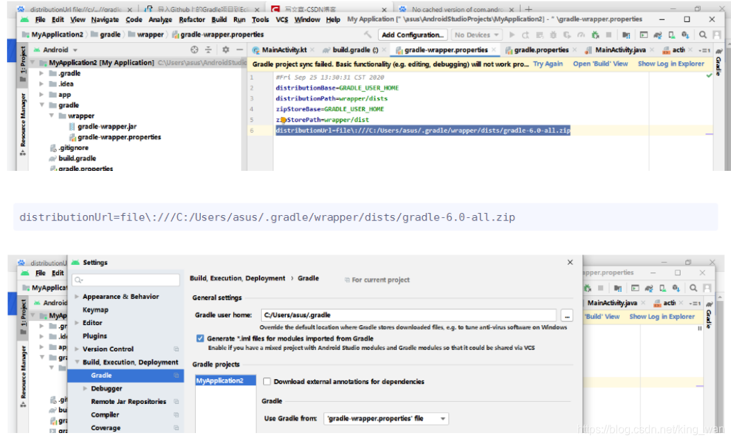The image size is (731, 442).
Task: Select Compiler in Settings sidebar
Action: click(x=105, y=414)
